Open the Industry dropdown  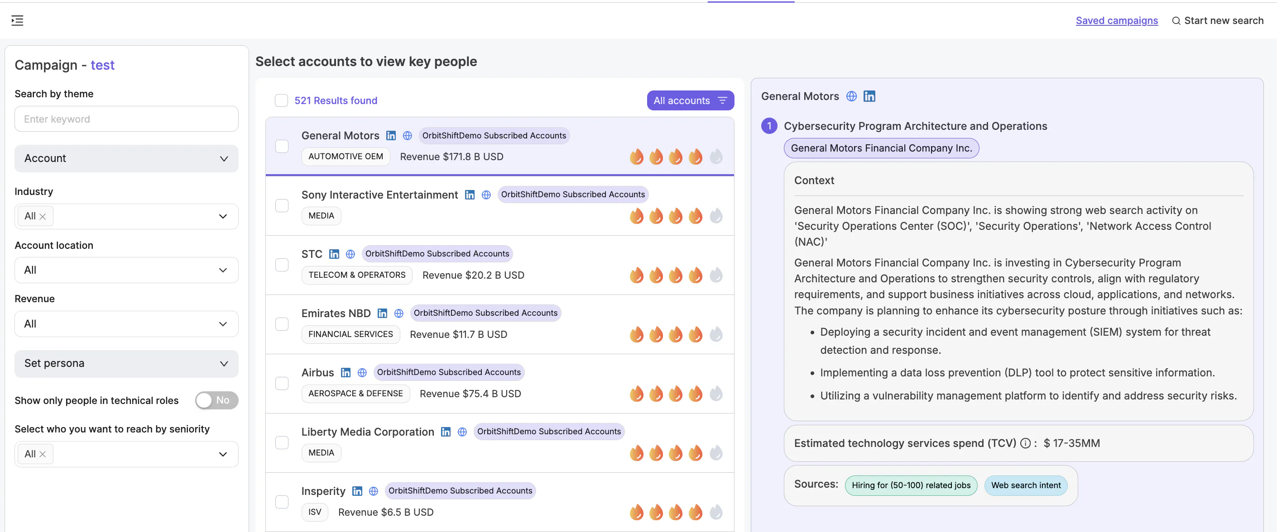click(126, 216)
